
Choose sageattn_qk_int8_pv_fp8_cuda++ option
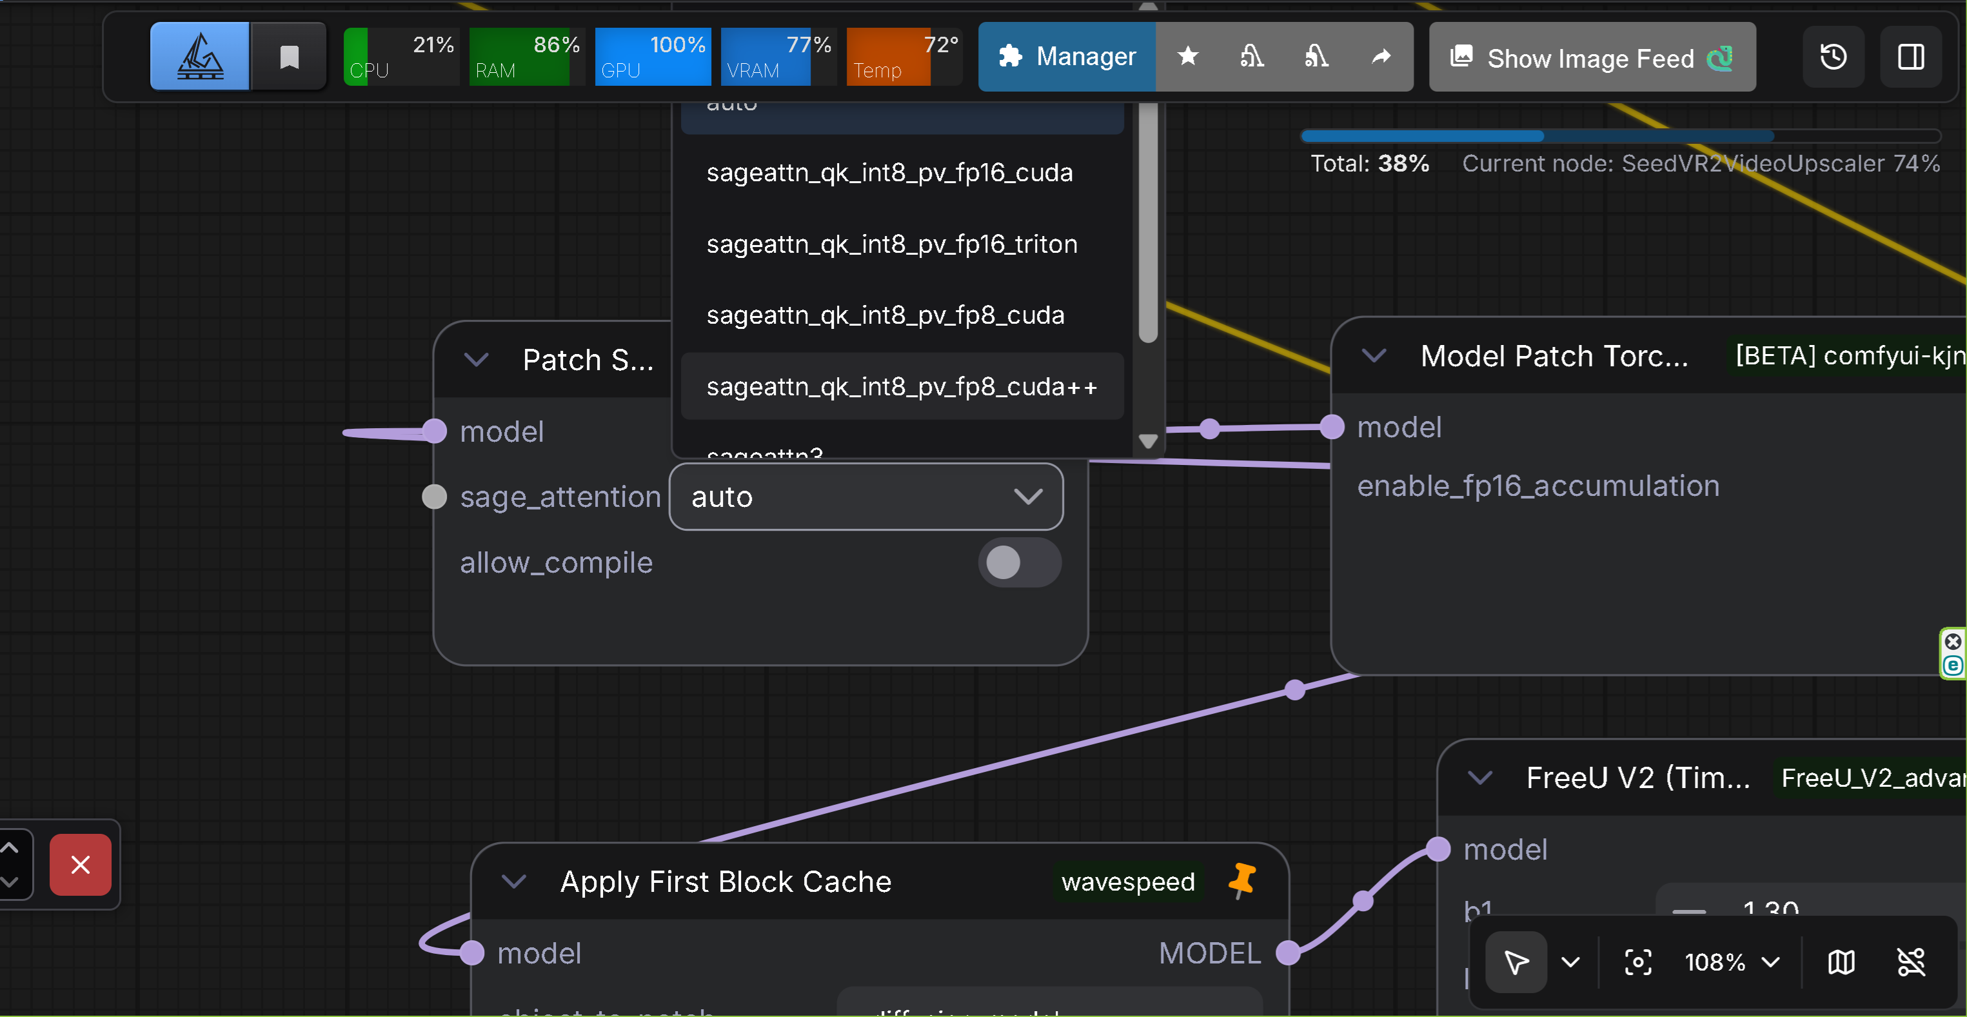pyautogui.click(x=901, y=386)
